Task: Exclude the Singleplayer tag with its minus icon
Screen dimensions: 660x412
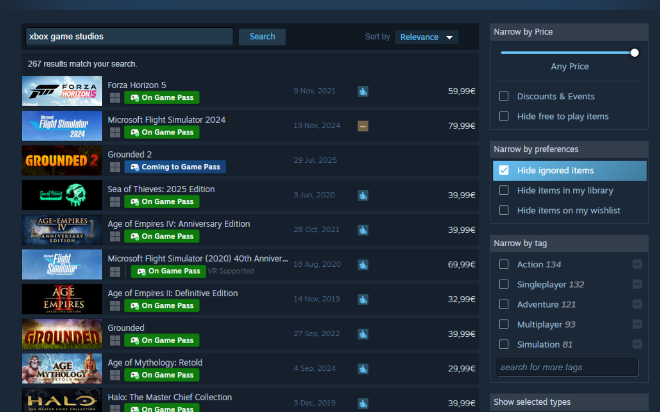Action: 637,284
